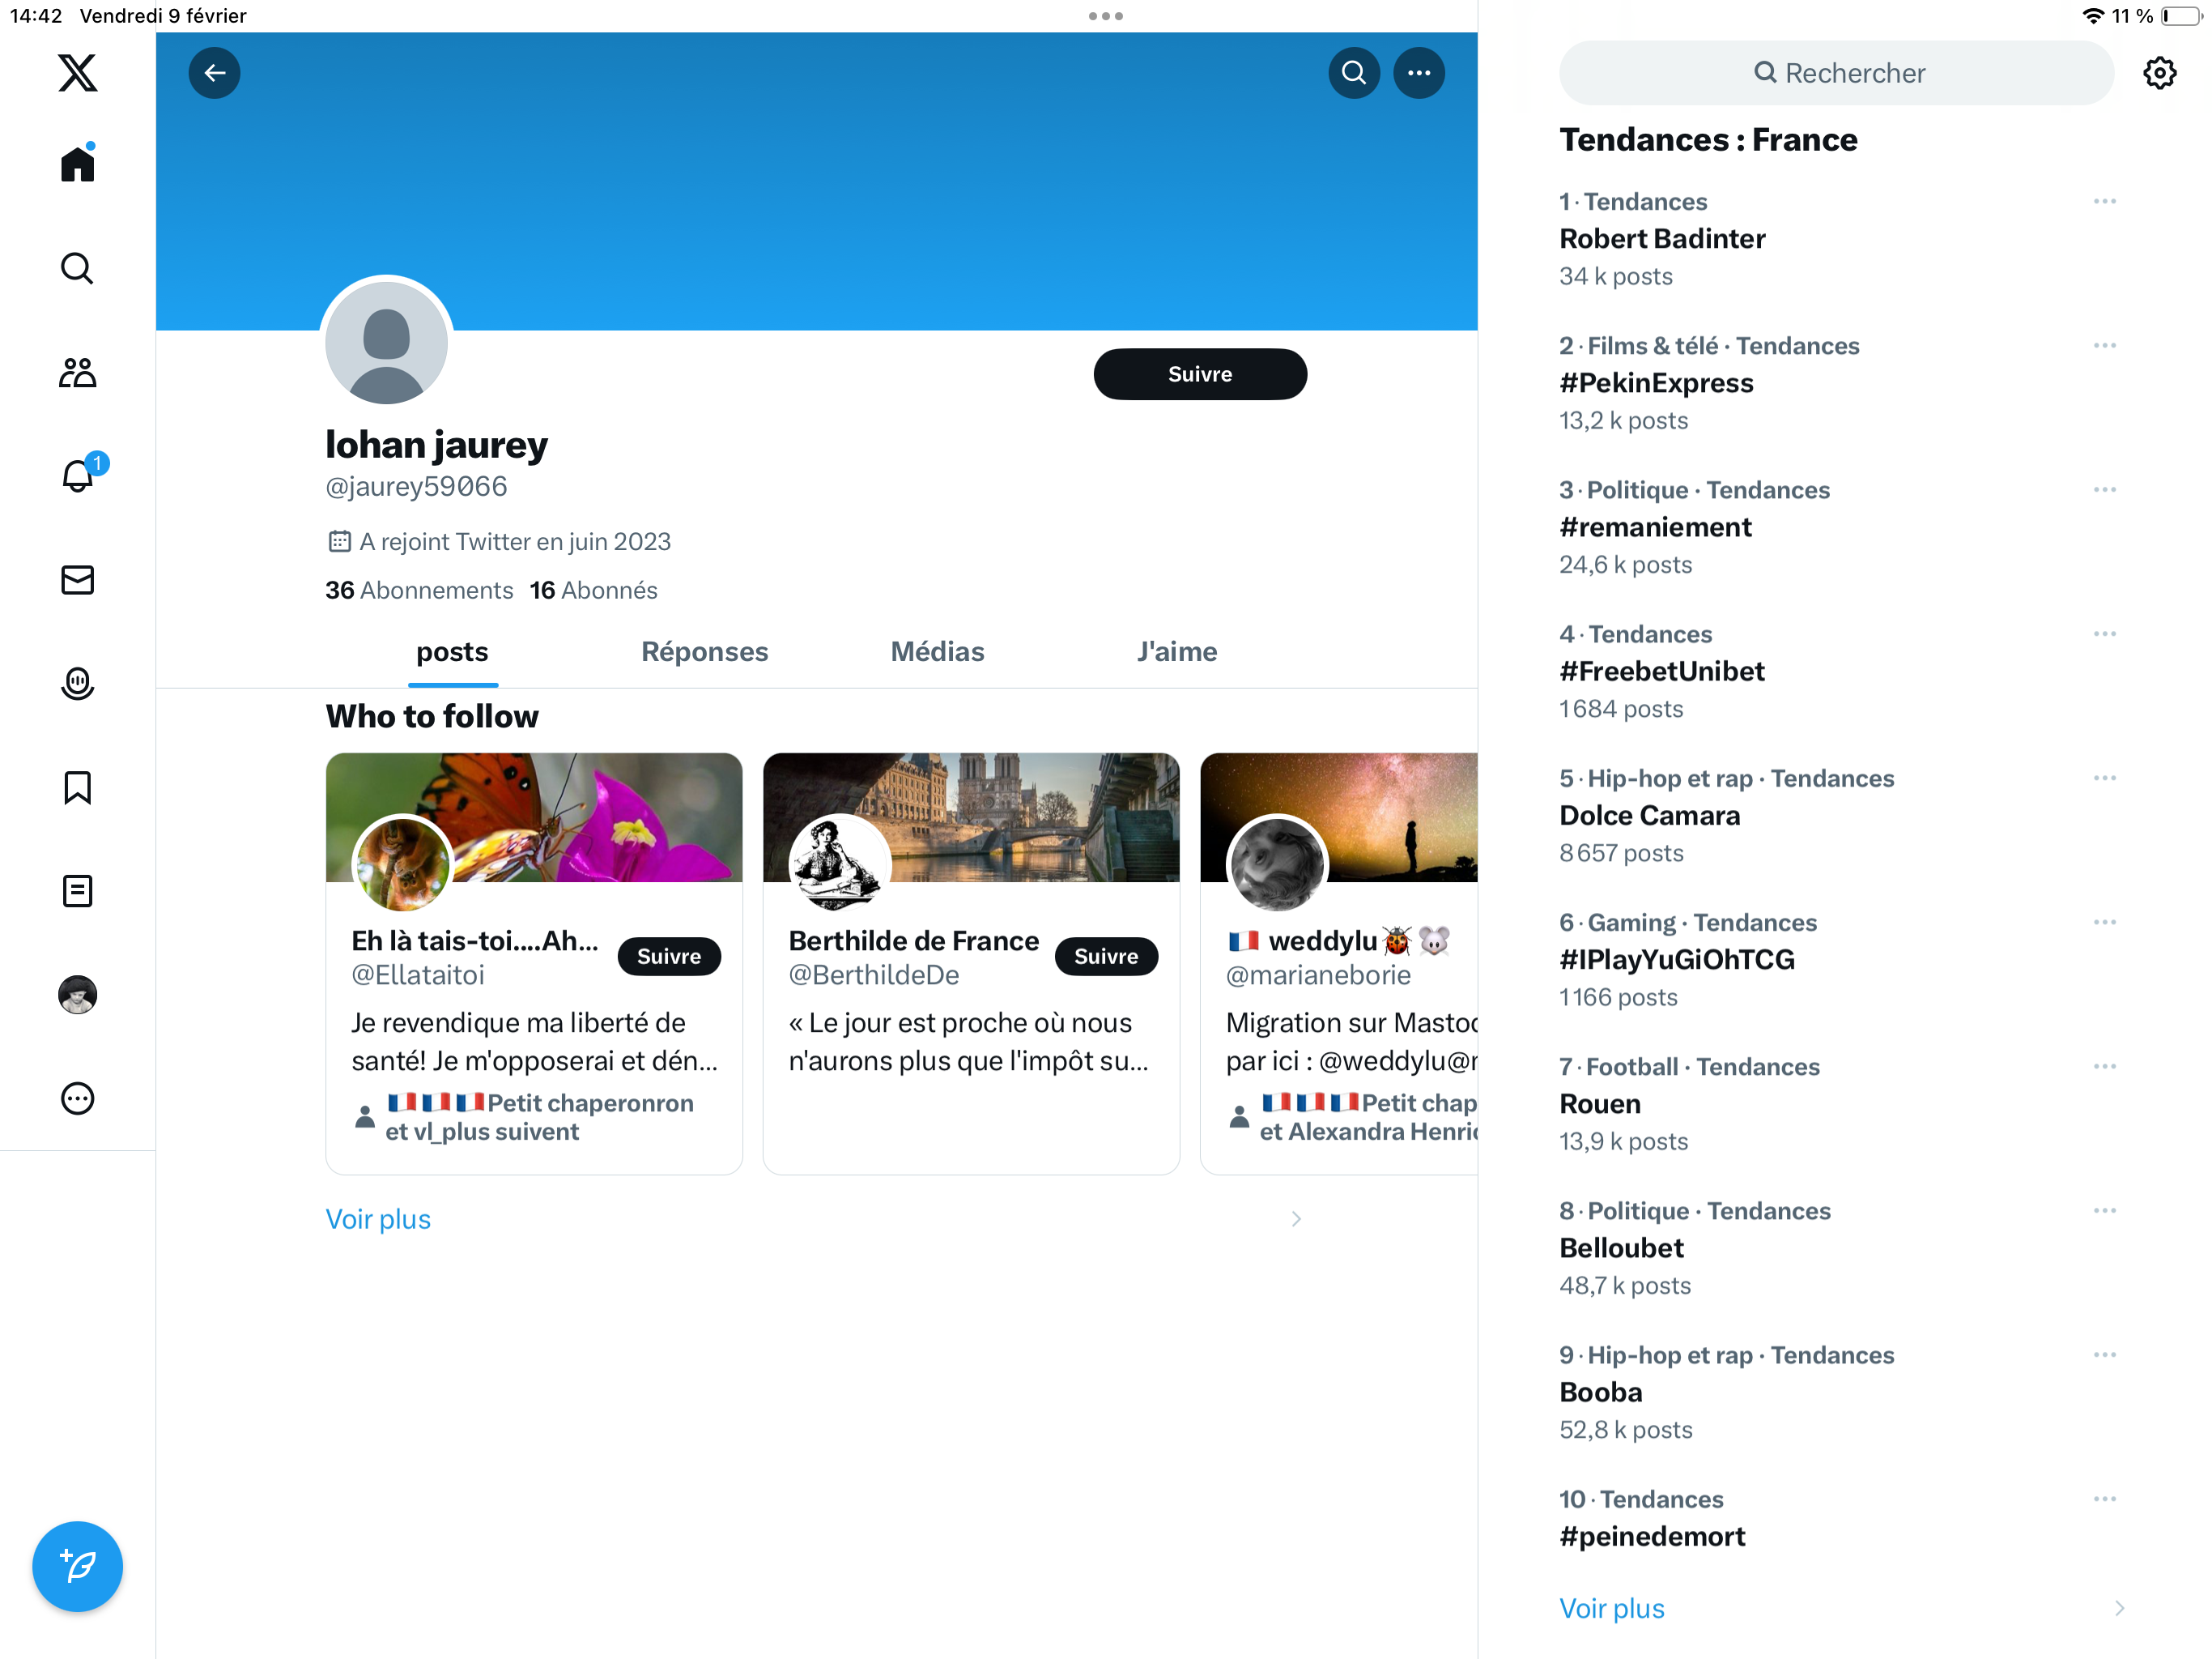Tap the compose post feather button

pos(77,1566)
